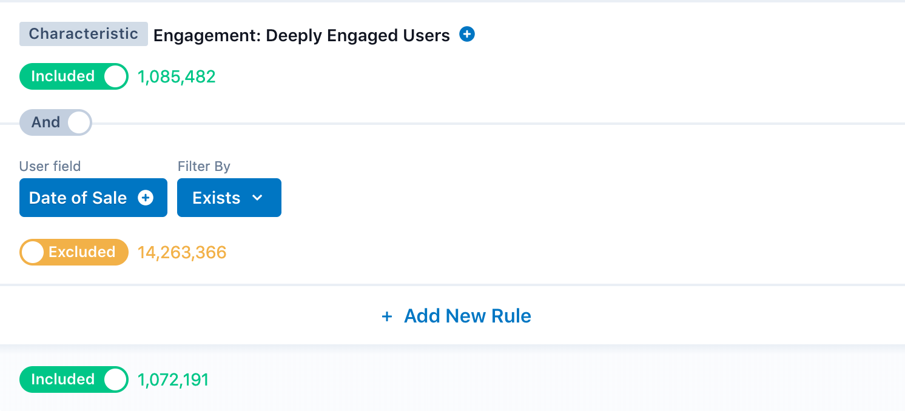Image resolution: width=905 pixels, height=411 pixels.
Task: Click the Add New Rule link
Action: pos(467,316)
